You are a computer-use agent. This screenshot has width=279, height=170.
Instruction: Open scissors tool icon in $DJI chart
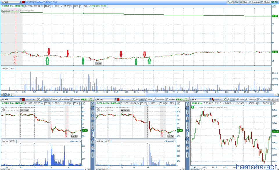point(225,100)
